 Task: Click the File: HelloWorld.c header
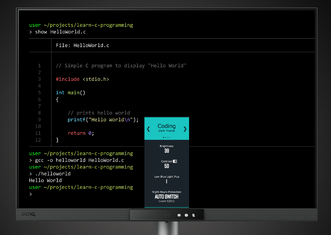tap(82, 46)
